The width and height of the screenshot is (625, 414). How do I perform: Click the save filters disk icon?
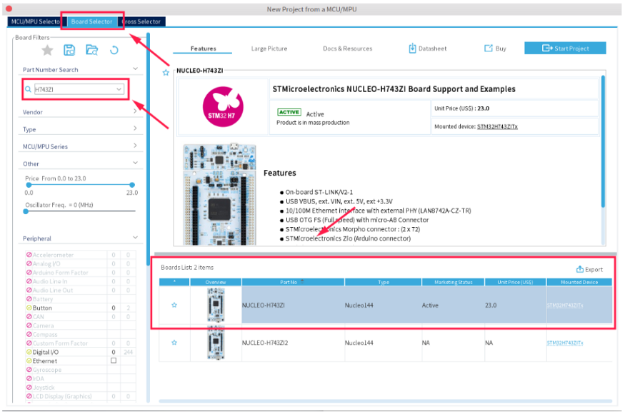69,50
